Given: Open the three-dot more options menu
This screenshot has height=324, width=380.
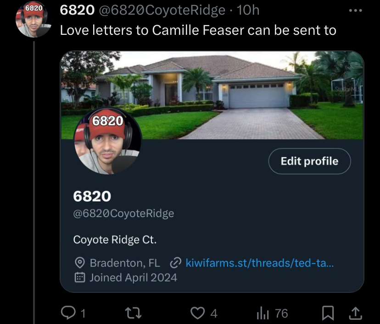Looking at the screenshot, I should pyautogui.click(x=356, y=11).
